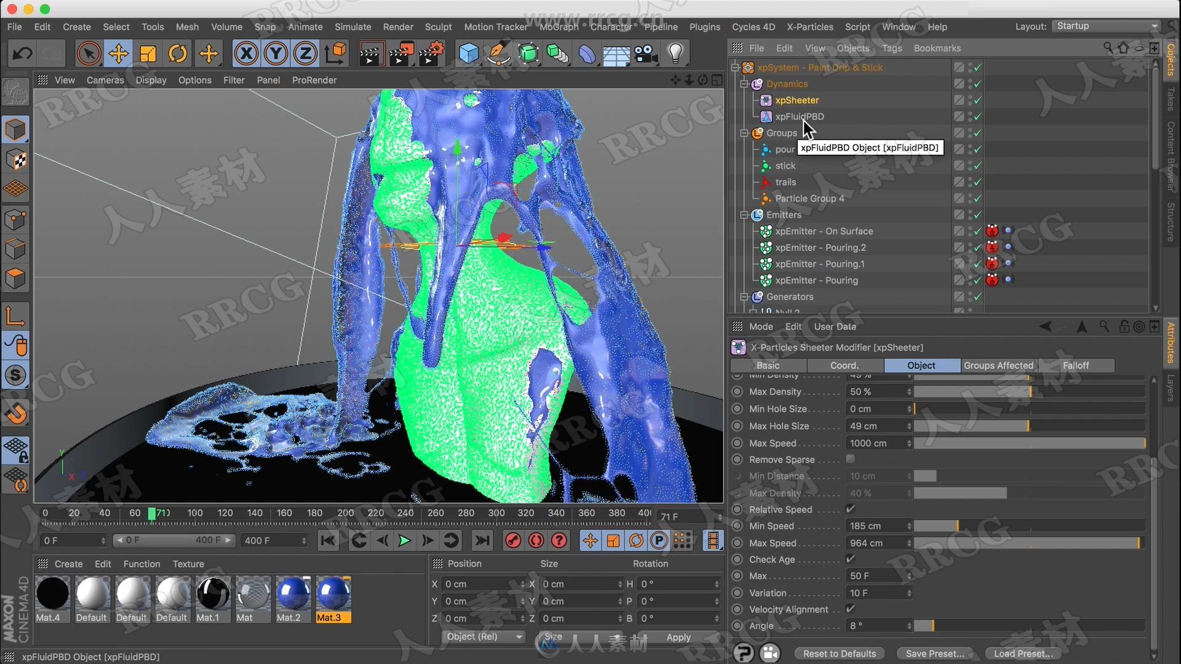Image resolution: width=1181 pixels, height=664 pixels.
Task: Collapse the xpSystem tree node
Action: pyautogui.click(x=735, y=67)
